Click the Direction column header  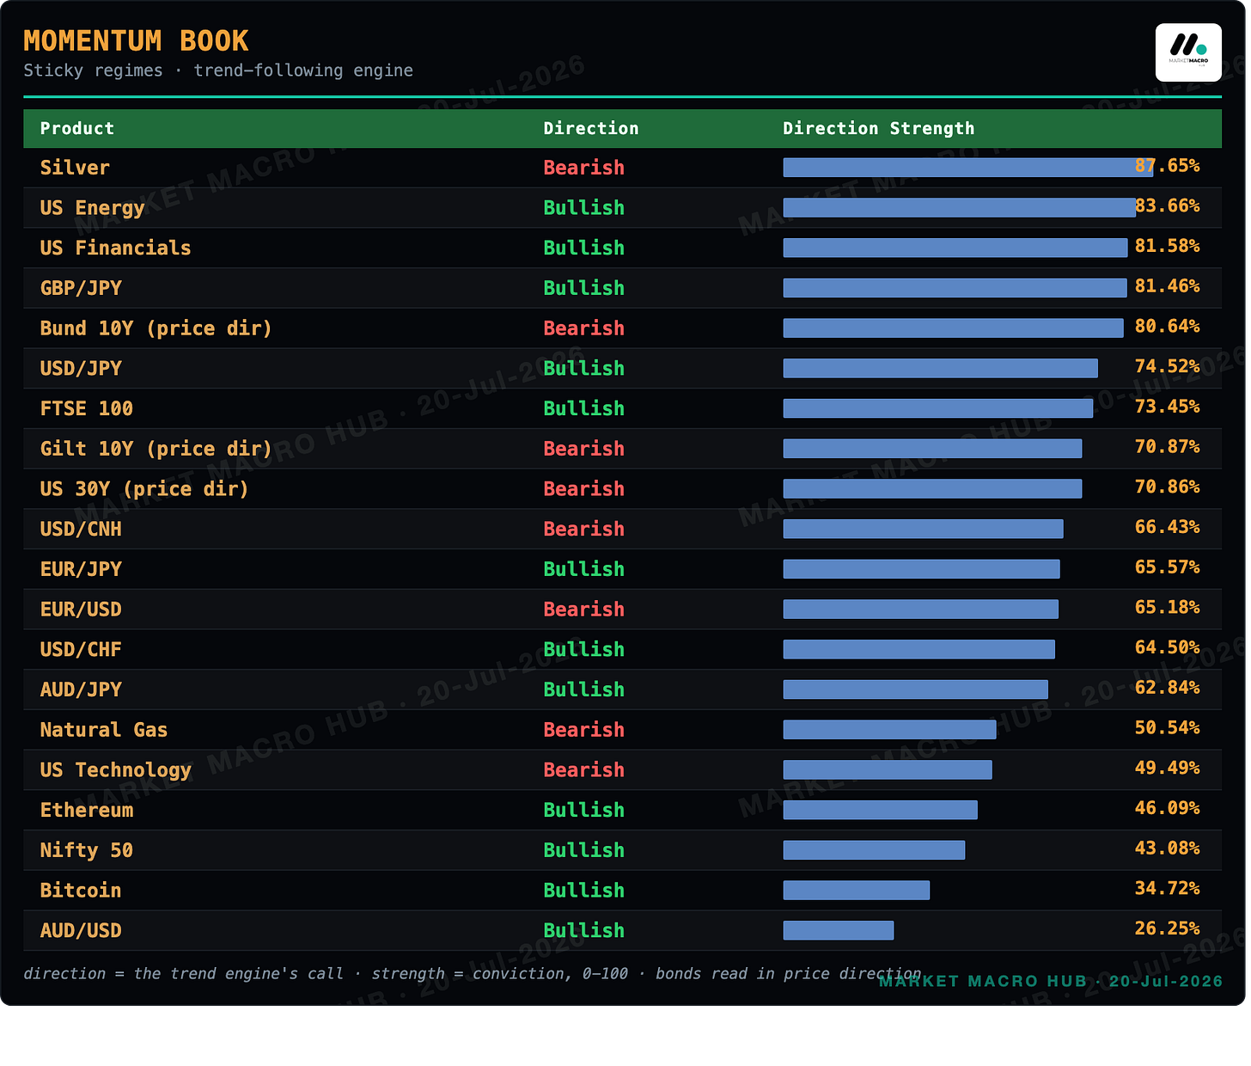(x=591, y=129)
